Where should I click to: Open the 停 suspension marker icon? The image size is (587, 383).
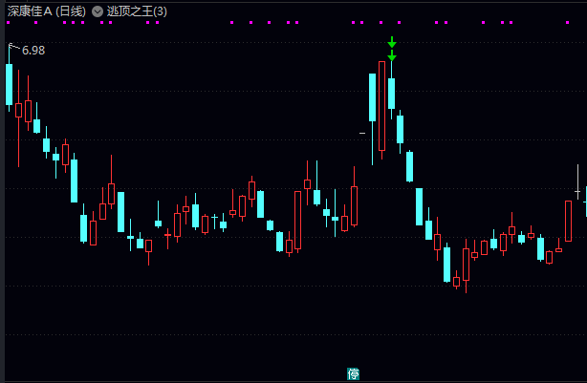353,373
